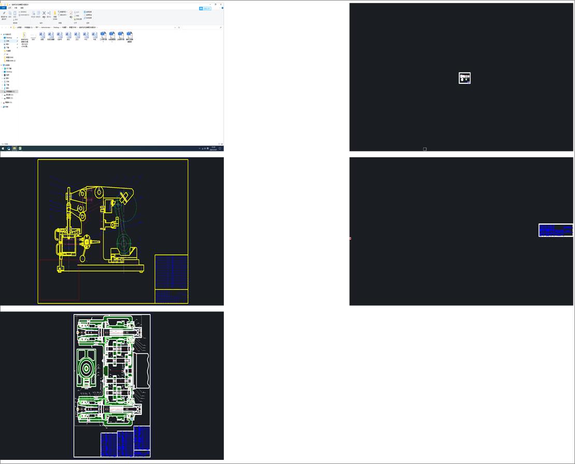575x464 pixels.
Task: Click the blue Help icon in Explorer
Action: (x=222, y=8)
